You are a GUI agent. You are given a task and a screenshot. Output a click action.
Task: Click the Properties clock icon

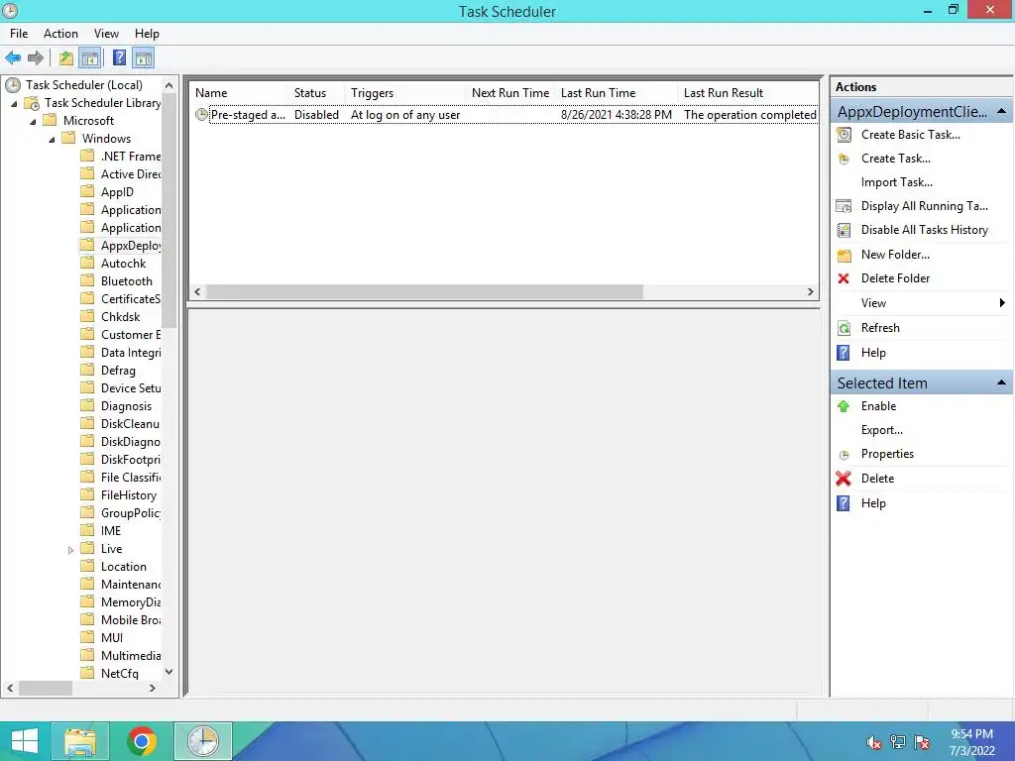click(x=844, y=455)
